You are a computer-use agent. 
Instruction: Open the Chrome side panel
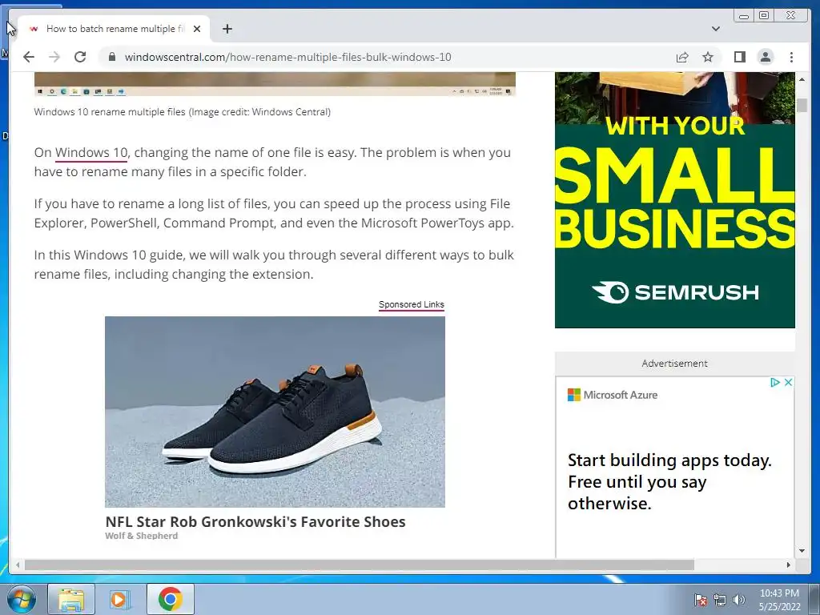click(739, 57)
